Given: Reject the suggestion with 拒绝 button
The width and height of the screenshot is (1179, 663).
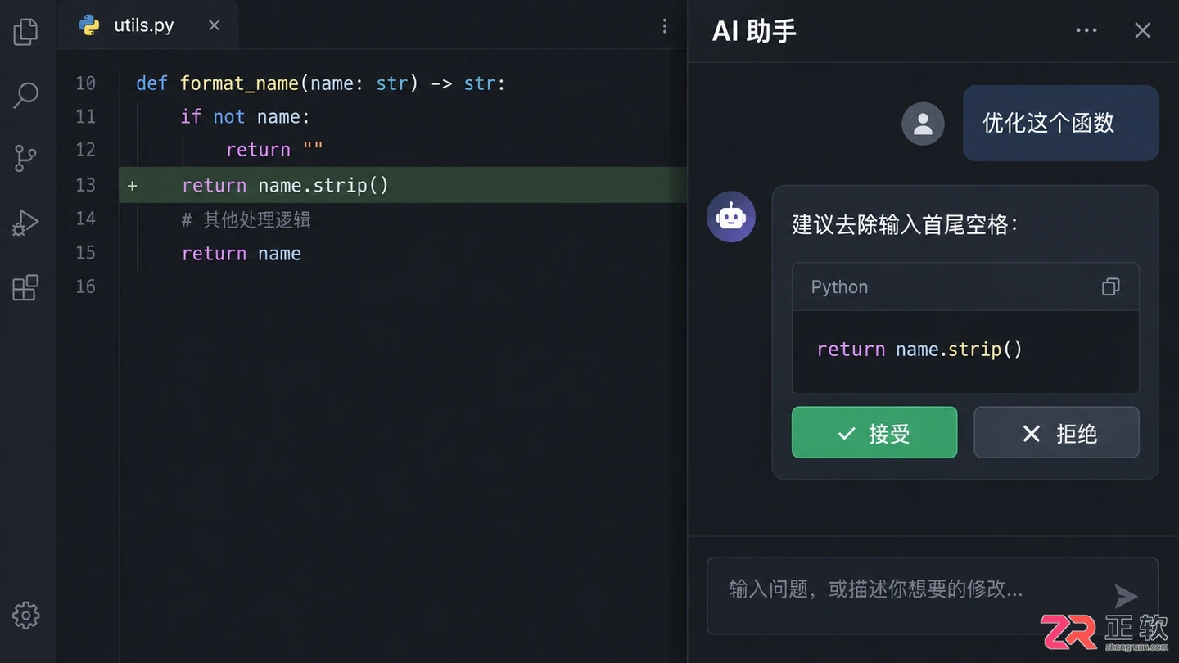Looking at the screenshot, I should 1056,432.
